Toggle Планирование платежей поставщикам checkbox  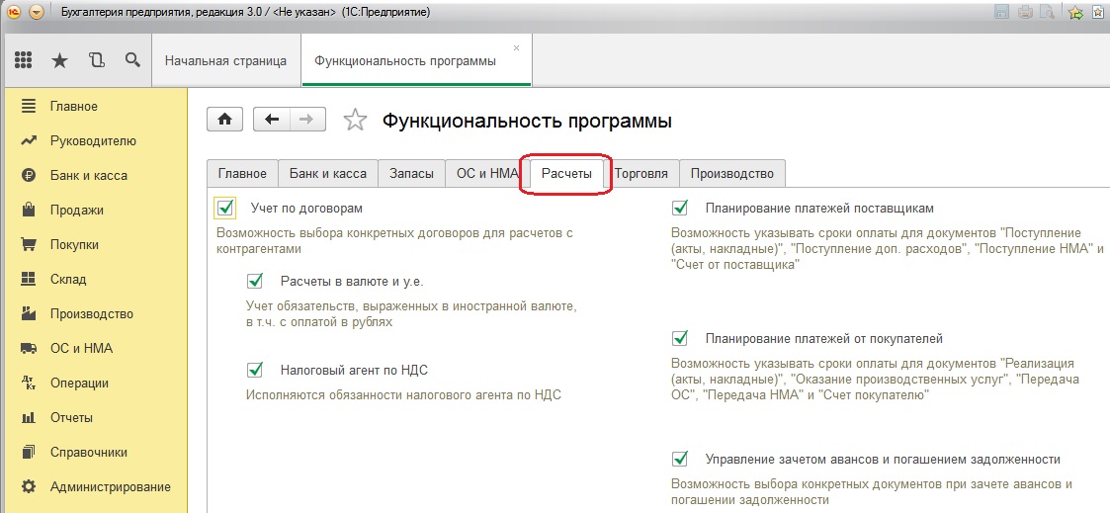coord(680,208)
